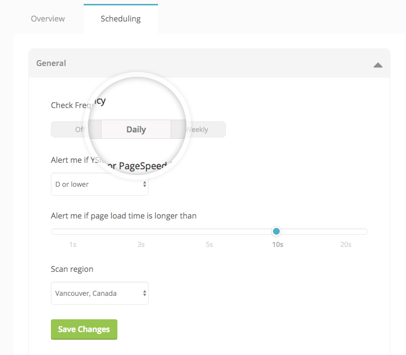Click the page load time alert label

[123, 216]
